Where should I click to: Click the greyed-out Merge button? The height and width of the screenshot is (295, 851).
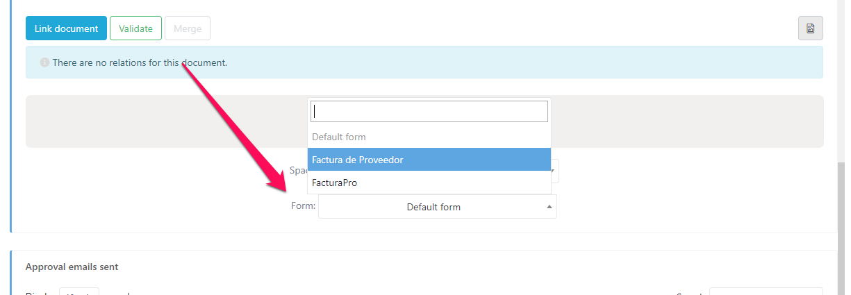click(187, 28)
